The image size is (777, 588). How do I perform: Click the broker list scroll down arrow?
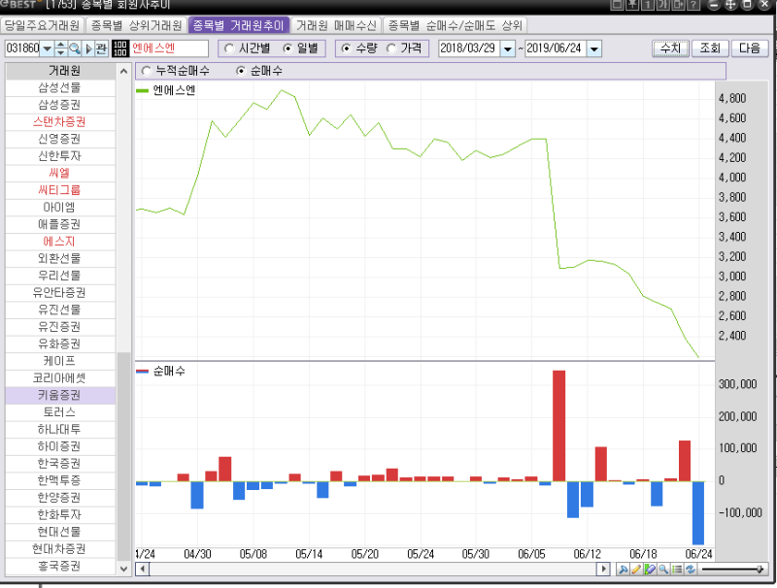[124, 569]
